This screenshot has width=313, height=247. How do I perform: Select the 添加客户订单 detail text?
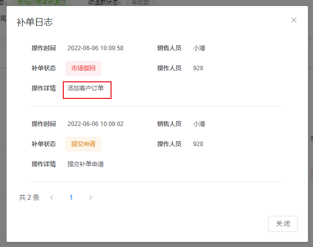tap(86, 88)
